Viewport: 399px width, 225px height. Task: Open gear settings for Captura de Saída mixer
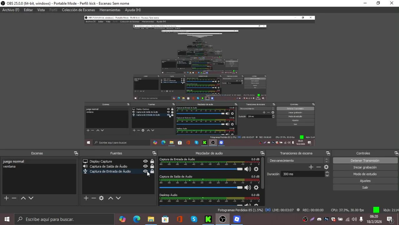point(256,187)
